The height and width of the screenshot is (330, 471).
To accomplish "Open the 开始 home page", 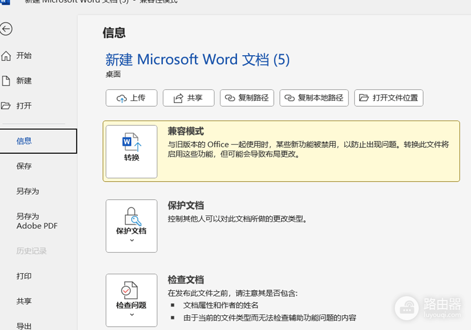I will (x=24, y=56).
